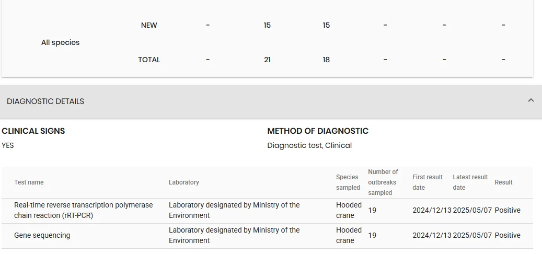Select the Test name column header
Screen dimensions: 542x254
click(29, 182)
